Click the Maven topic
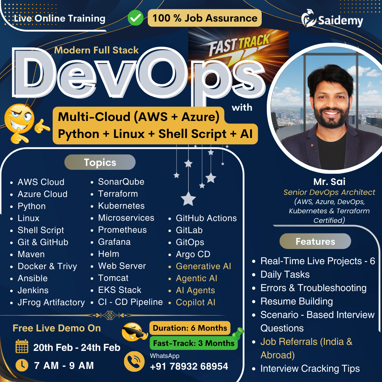382x382 pixels. click(x=31, y=254)
